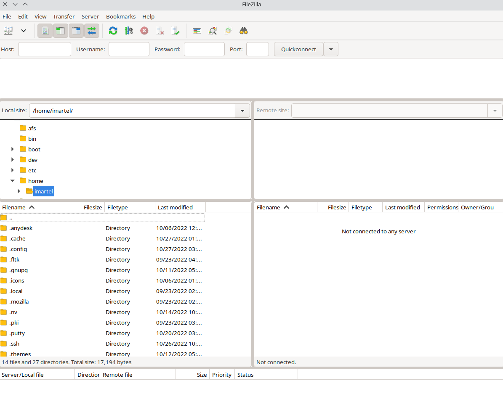The height and width of the screenshot is (407, 503).
Task: Open directory listing filters dialog
Action: pos(197,31)
